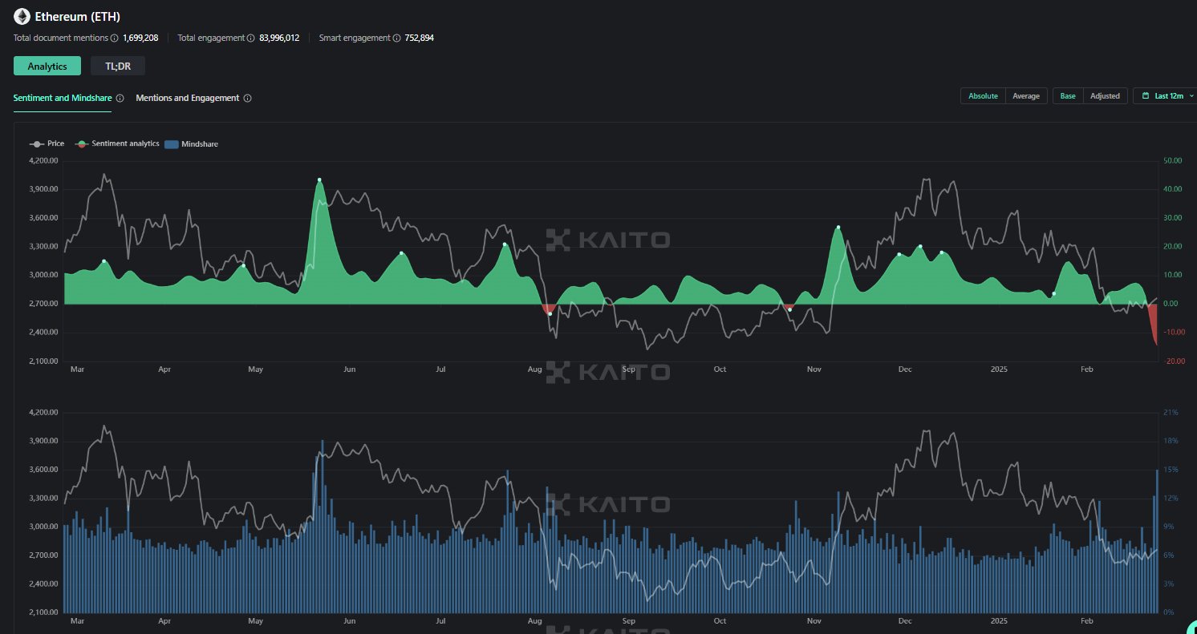Click the Analytics button

point(47,67)
